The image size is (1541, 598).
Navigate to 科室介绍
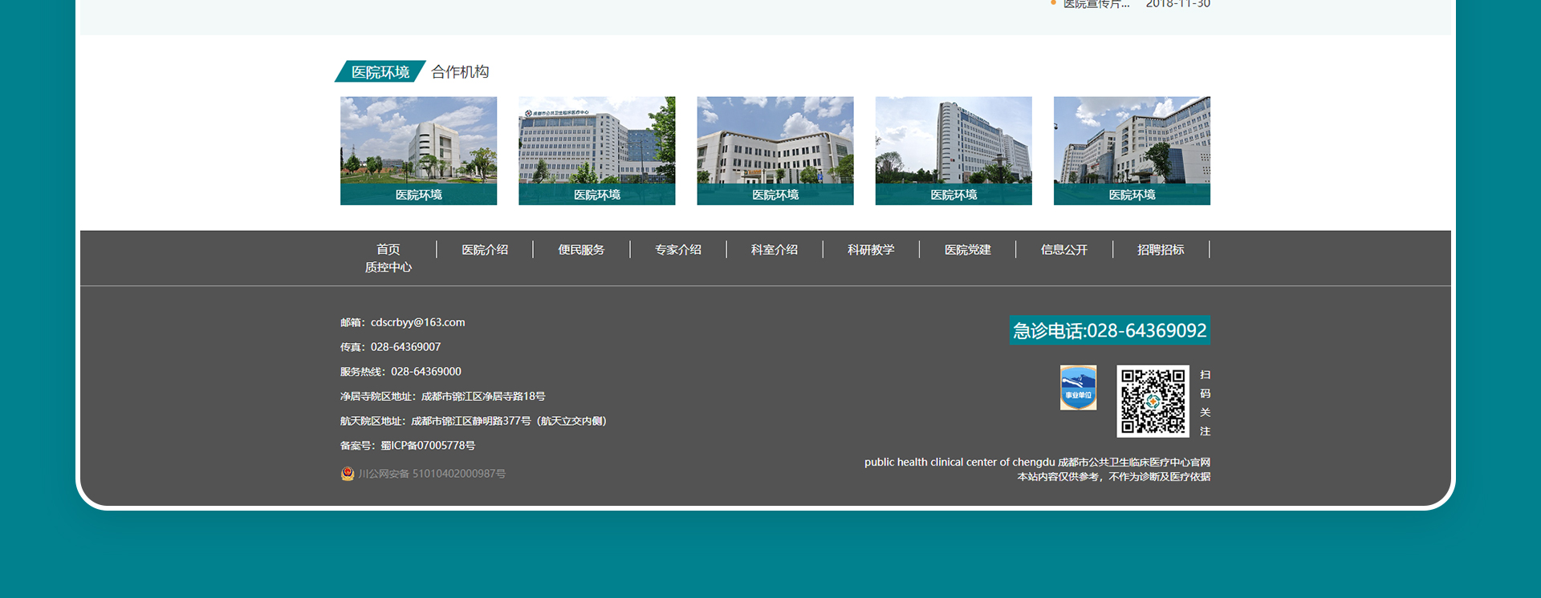coord(775,249)
